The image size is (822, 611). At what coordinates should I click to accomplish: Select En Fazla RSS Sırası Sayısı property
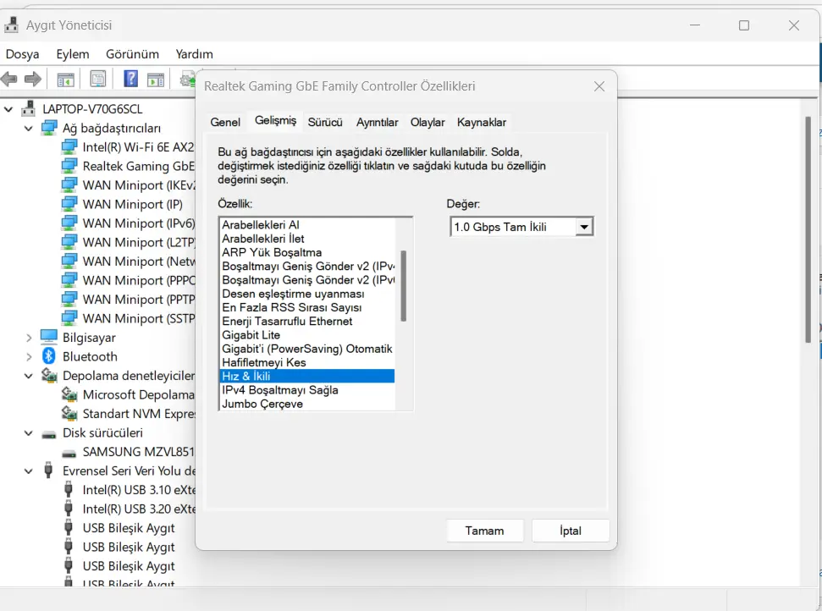click(x=306, y=307)
